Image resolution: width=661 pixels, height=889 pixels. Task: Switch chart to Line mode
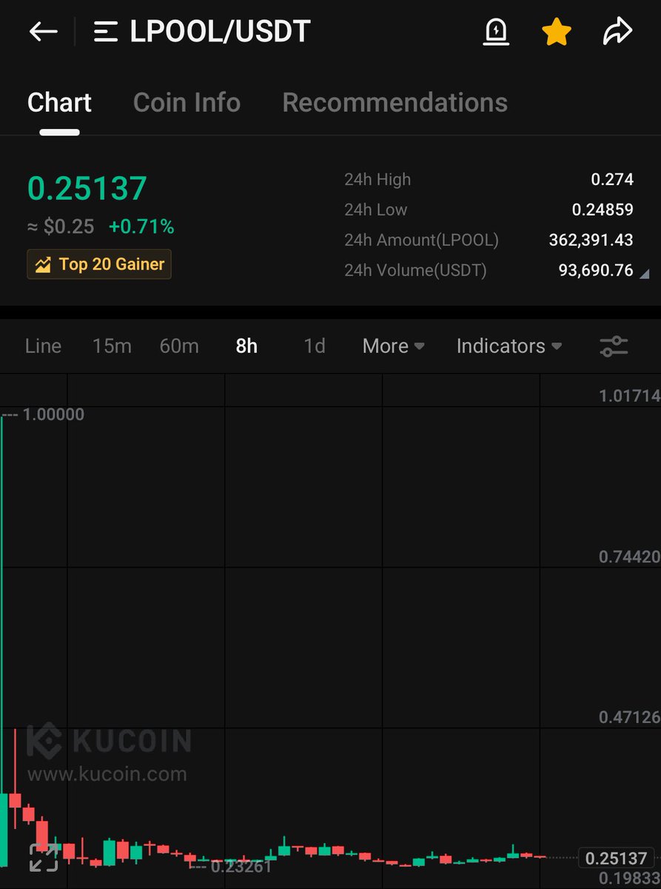[42, 346]
